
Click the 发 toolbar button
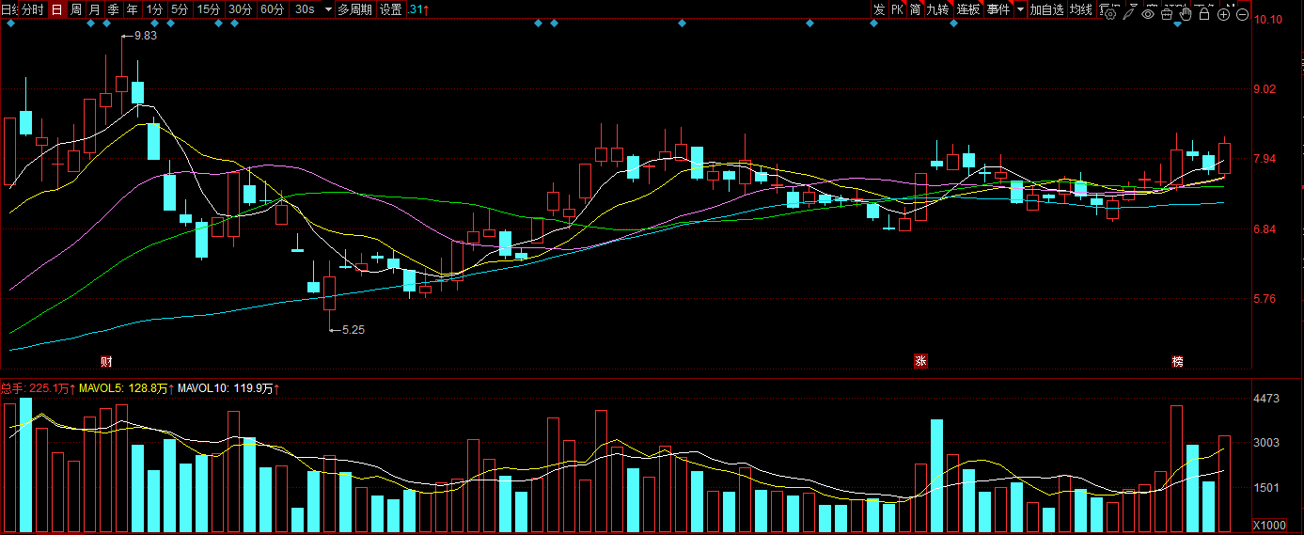[879, 9]
